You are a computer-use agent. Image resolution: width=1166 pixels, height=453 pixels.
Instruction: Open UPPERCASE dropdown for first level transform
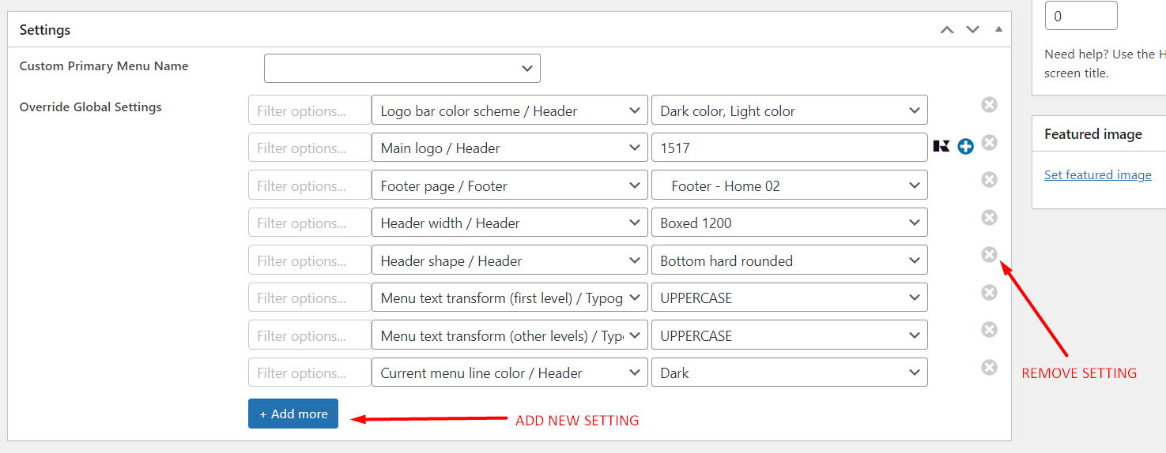pos(790,298)
